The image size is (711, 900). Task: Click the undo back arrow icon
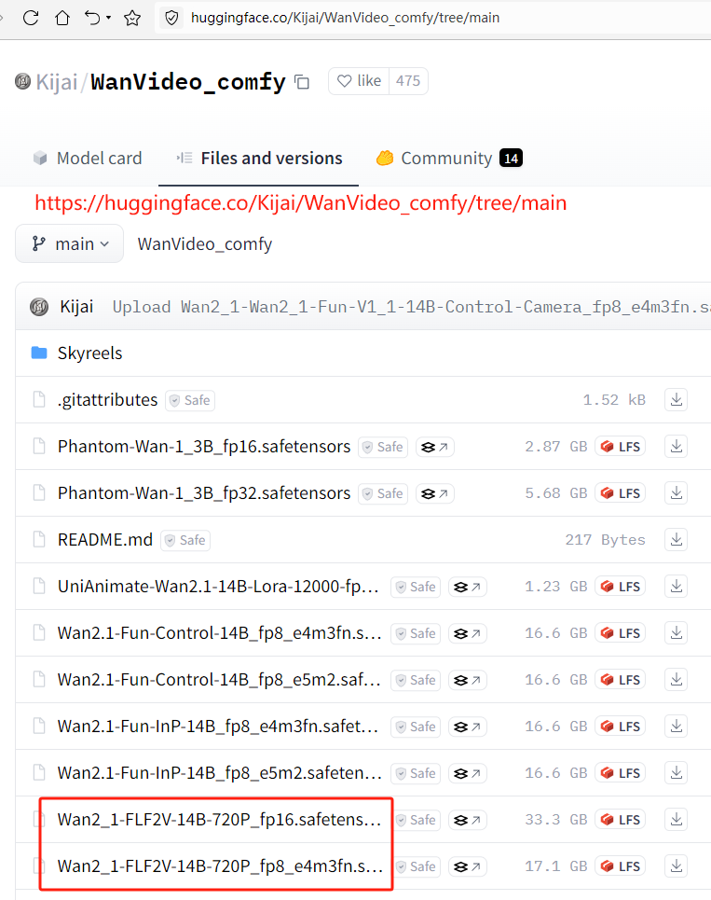tap(91, 18)
